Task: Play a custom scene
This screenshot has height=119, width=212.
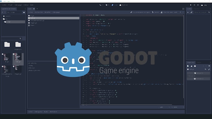Action: click(x=205, y=5)
